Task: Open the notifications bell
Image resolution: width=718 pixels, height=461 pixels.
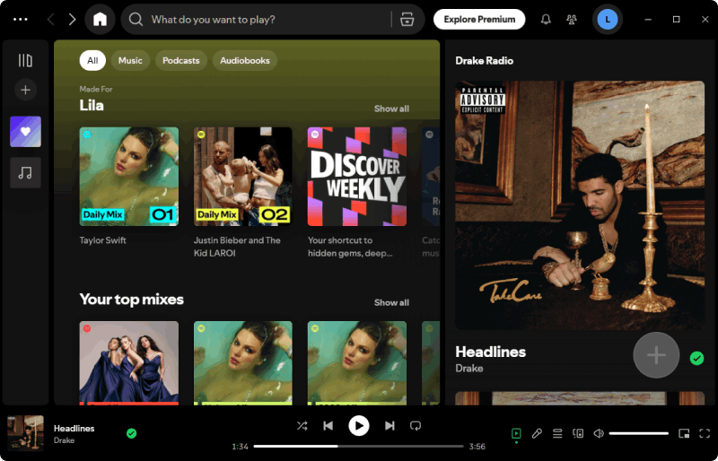Action: (546, 19)
